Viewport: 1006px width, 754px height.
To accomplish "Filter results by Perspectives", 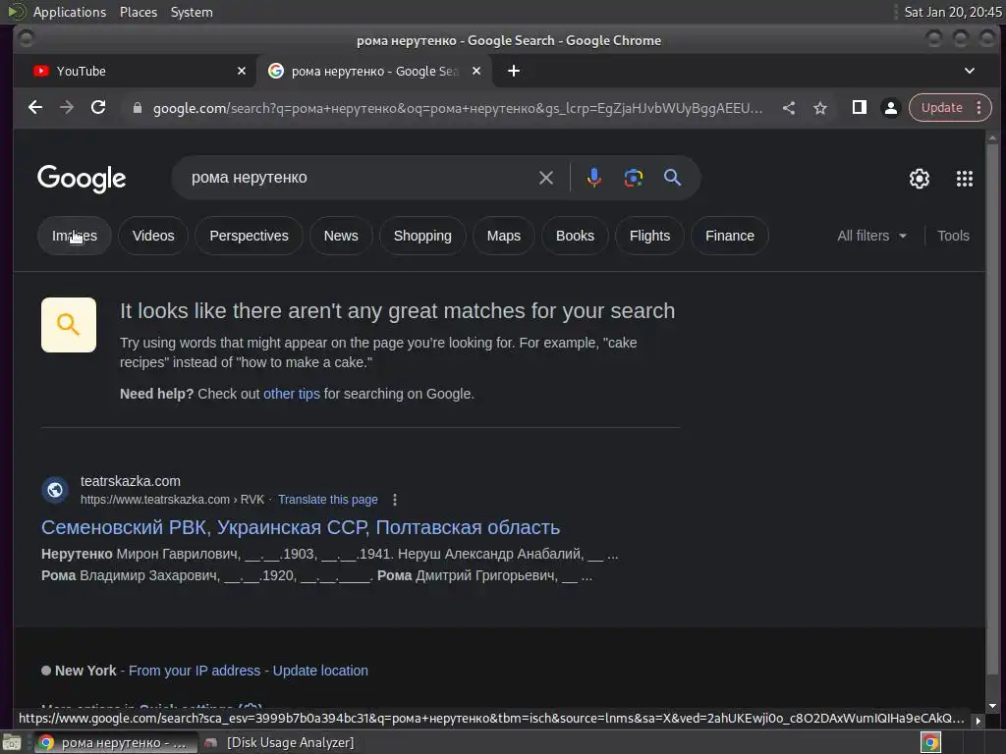I will tap(249, 236).
